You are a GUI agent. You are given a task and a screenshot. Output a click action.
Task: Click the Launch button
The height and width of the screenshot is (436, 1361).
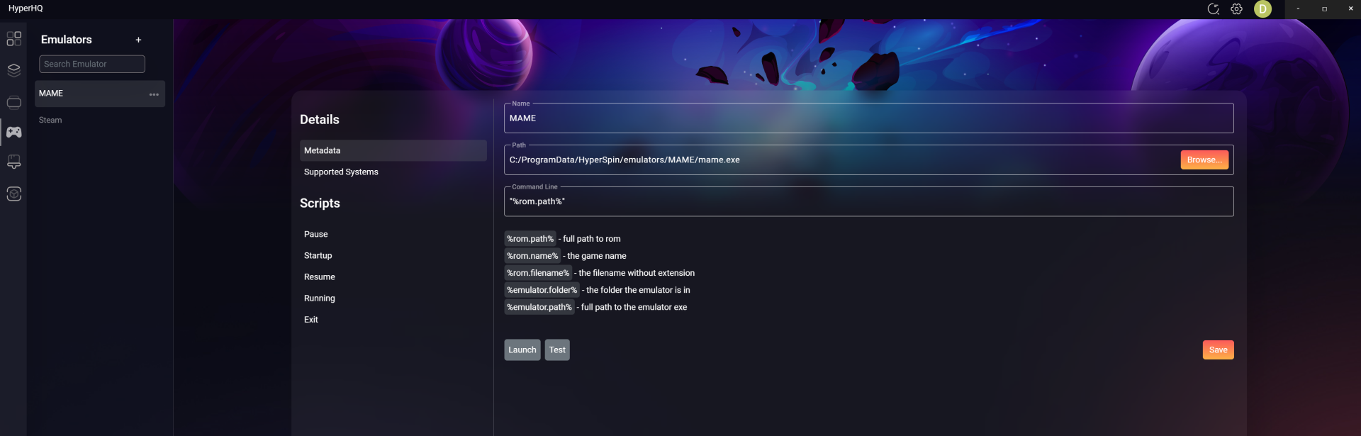[x=522, y=350]
